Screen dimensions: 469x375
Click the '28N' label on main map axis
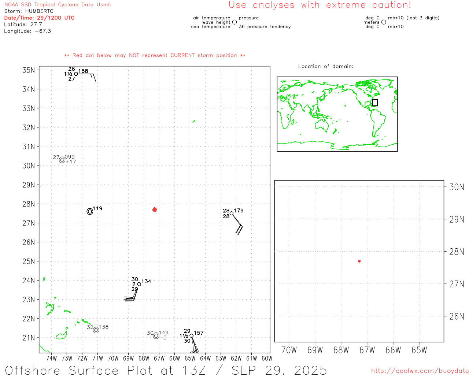[29, 204]
